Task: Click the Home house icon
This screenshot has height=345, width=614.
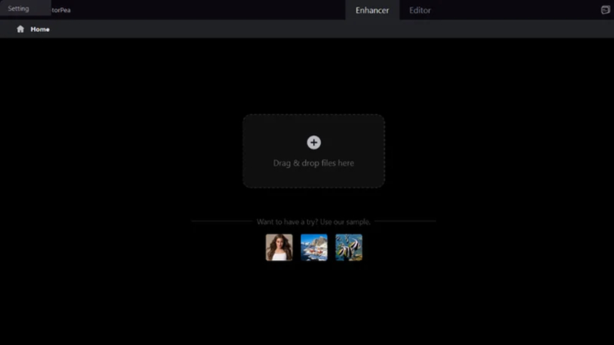Action: (21, 29)
